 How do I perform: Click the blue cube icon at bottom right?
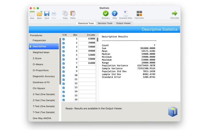[173, 112]
